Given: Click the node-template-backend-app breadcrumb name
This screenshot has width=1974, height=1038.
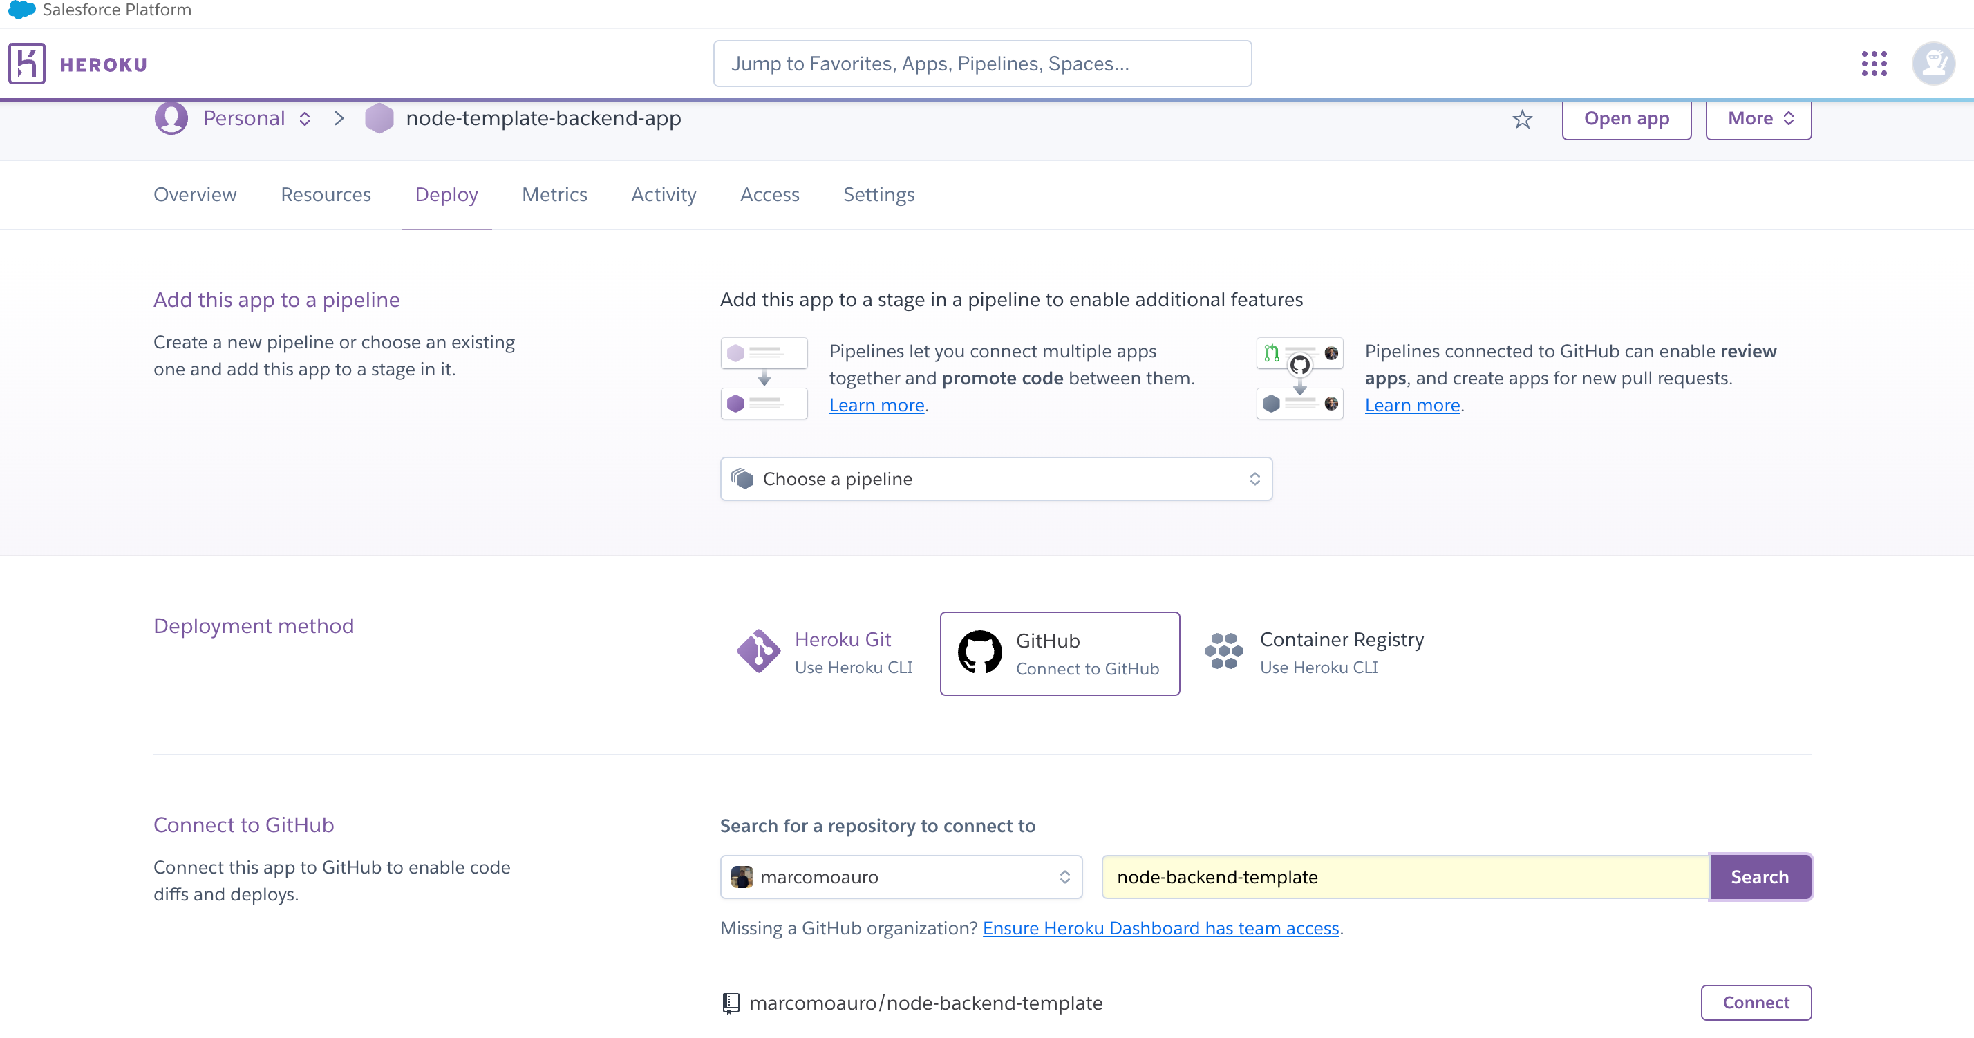Looking at the screenshot, I should pos(543,119).
